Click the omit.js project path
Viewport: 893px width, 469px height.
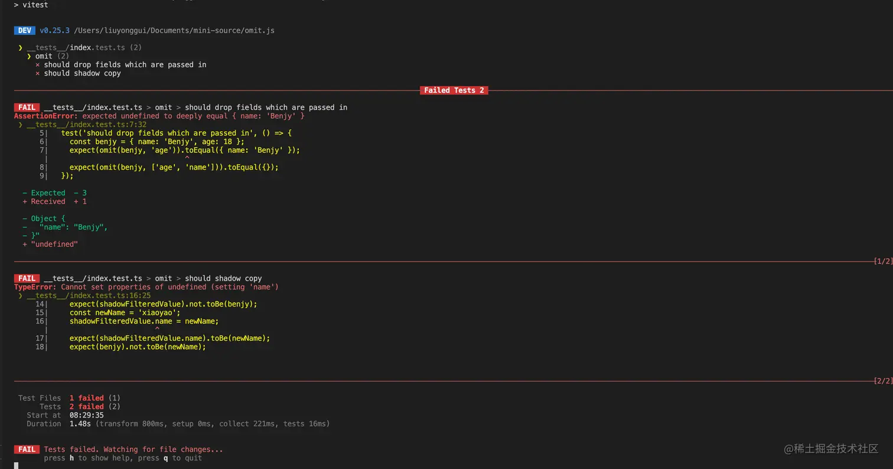(x=174, y=30)
